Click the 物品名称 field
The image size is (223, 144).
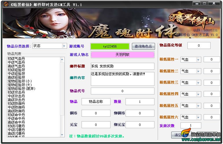pyautogui.click(x=96, y=102)
